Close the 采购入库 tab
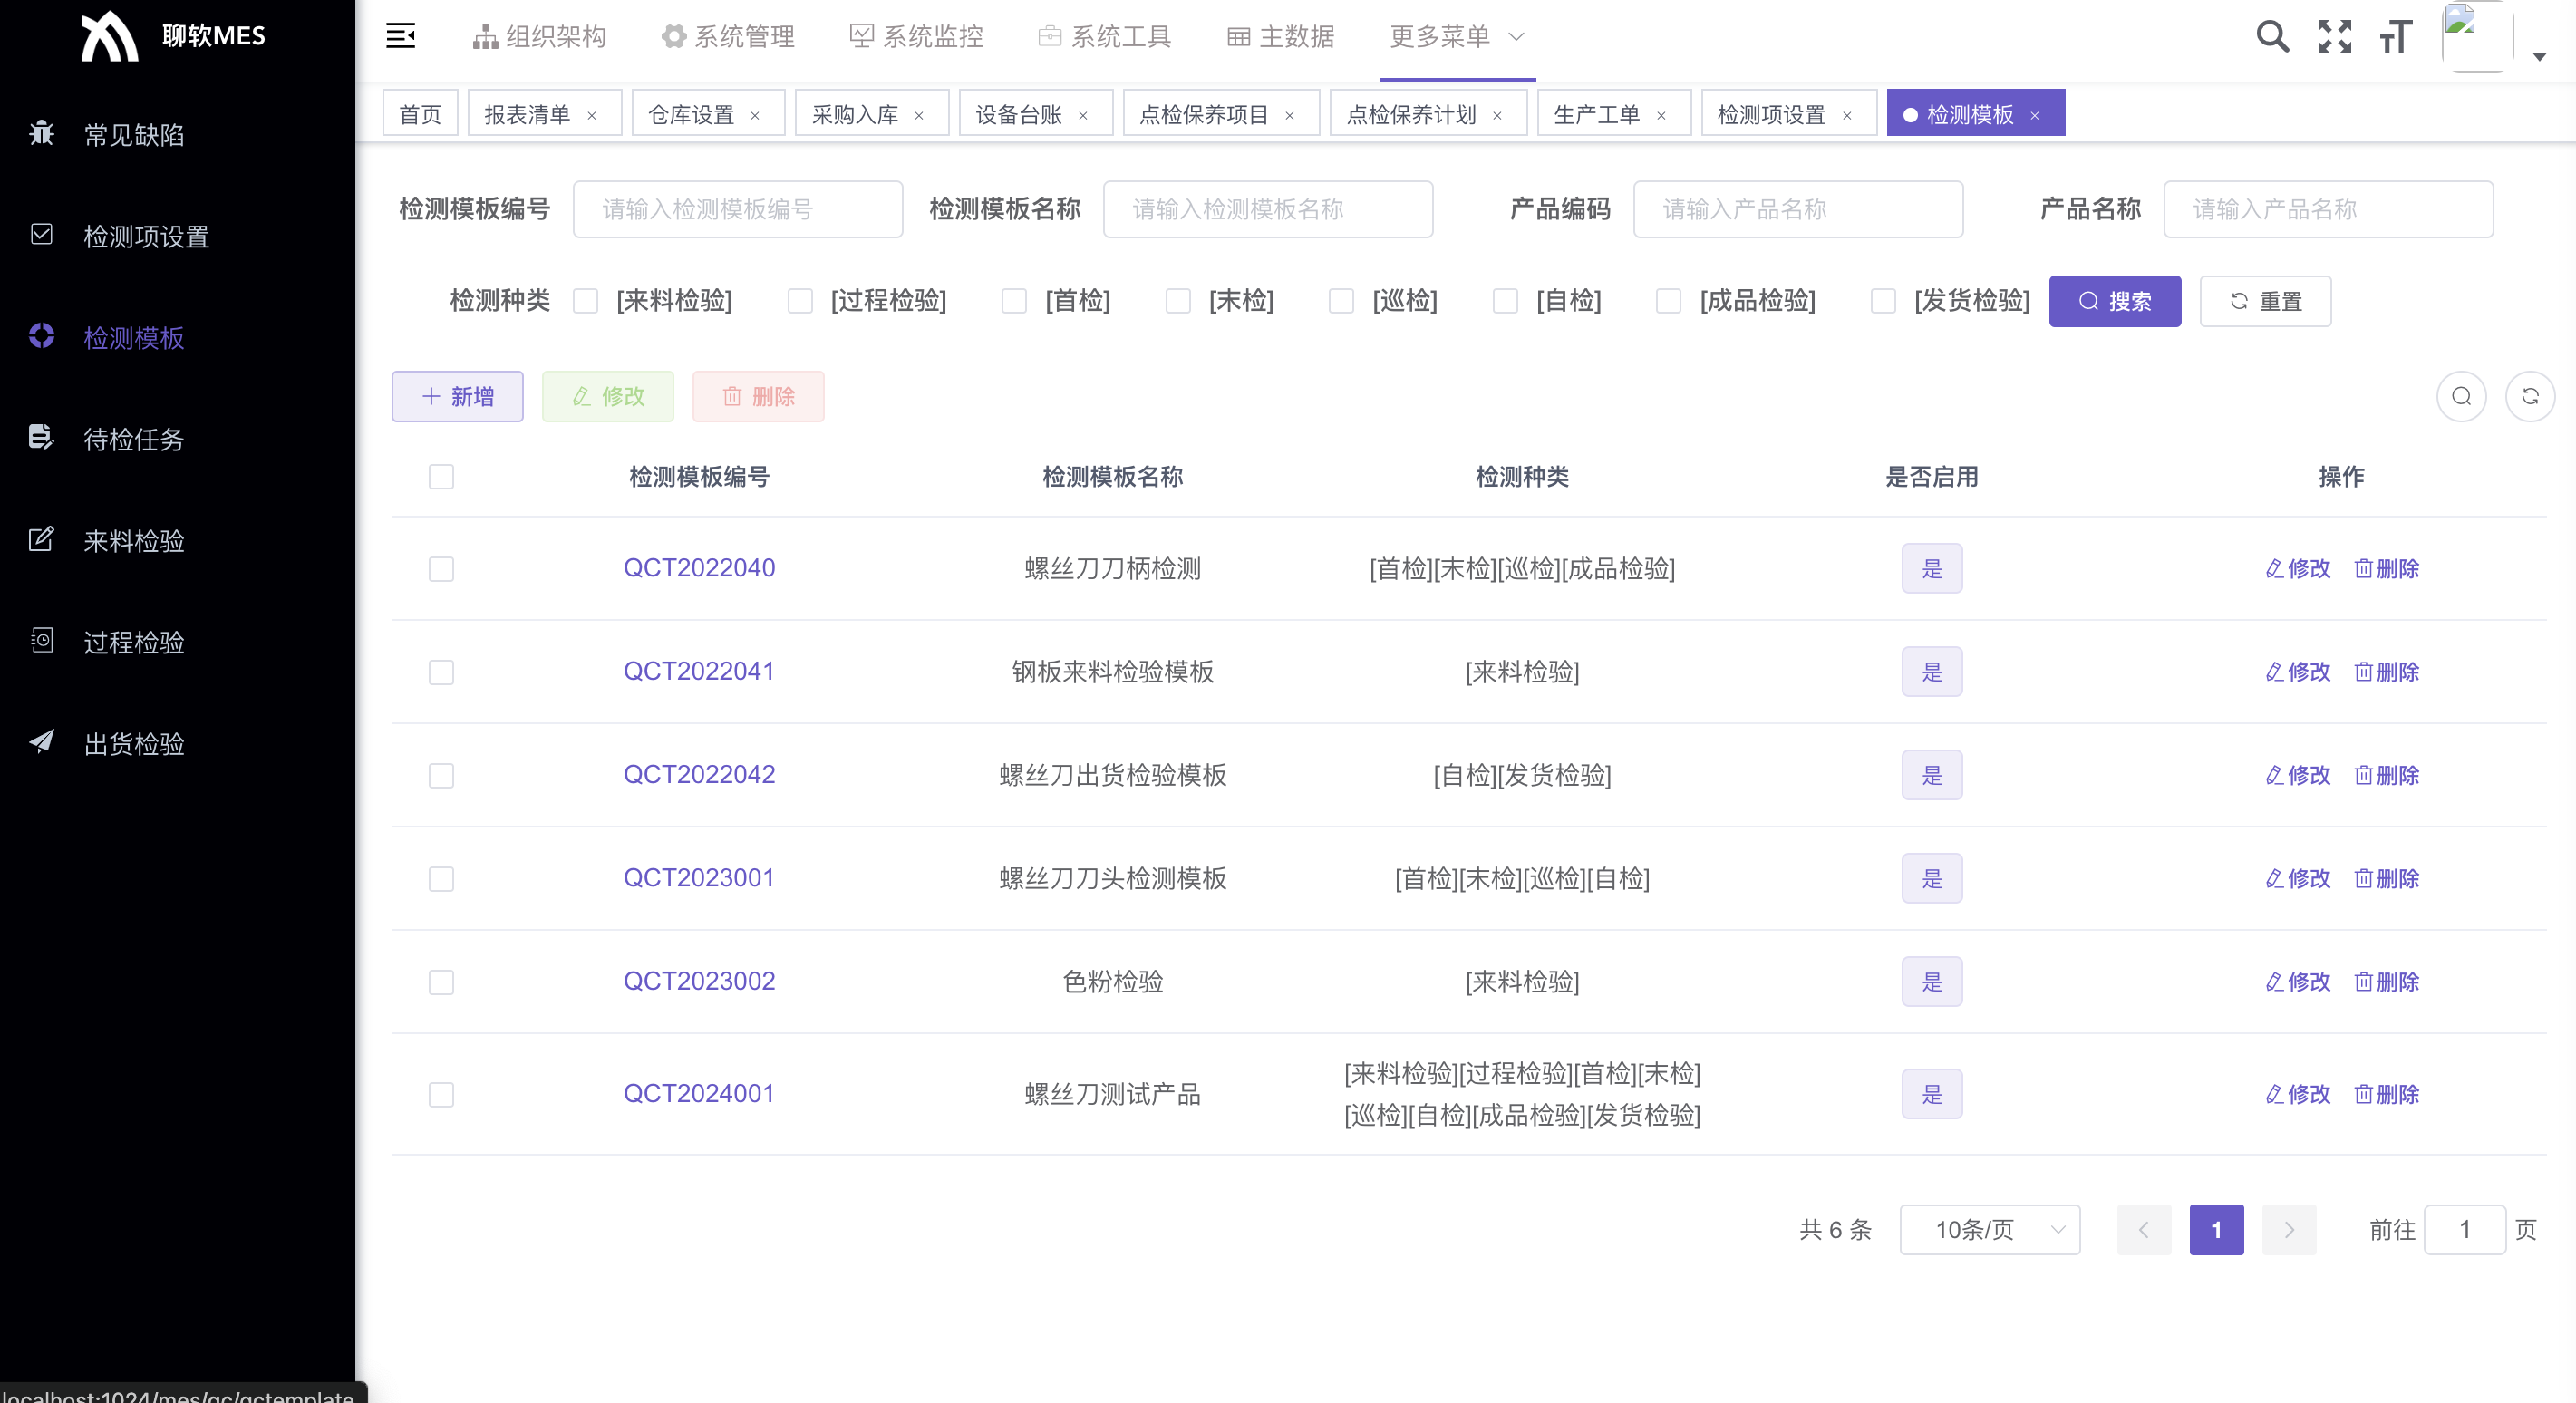Screen dimensions: 2576x1403 (919, 115)
